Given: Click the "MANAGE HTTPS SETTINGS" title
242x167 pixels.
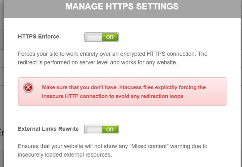Looking at the screenshot, I should [122, 6].
